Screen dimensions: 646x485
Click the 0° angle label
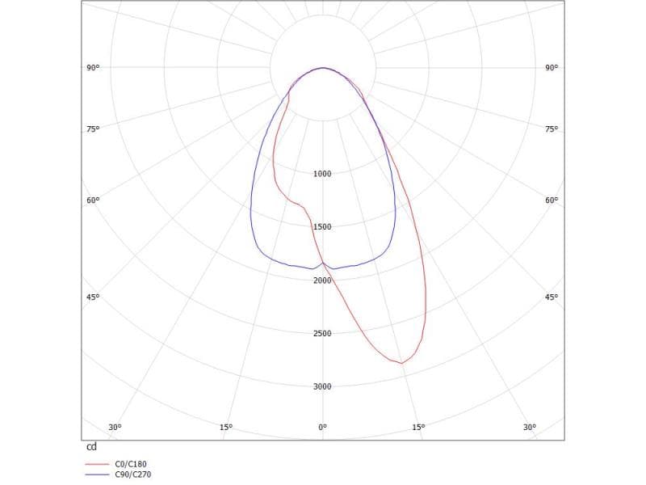coord(322,427)
